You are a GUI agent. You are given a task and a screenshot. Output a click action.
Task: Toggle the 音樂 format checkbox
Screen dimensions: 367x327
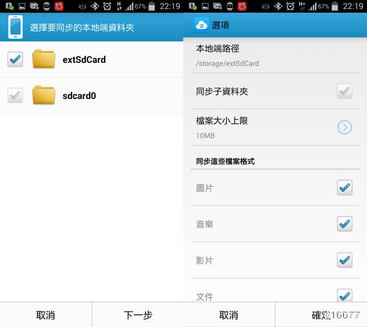click(344, 224)
